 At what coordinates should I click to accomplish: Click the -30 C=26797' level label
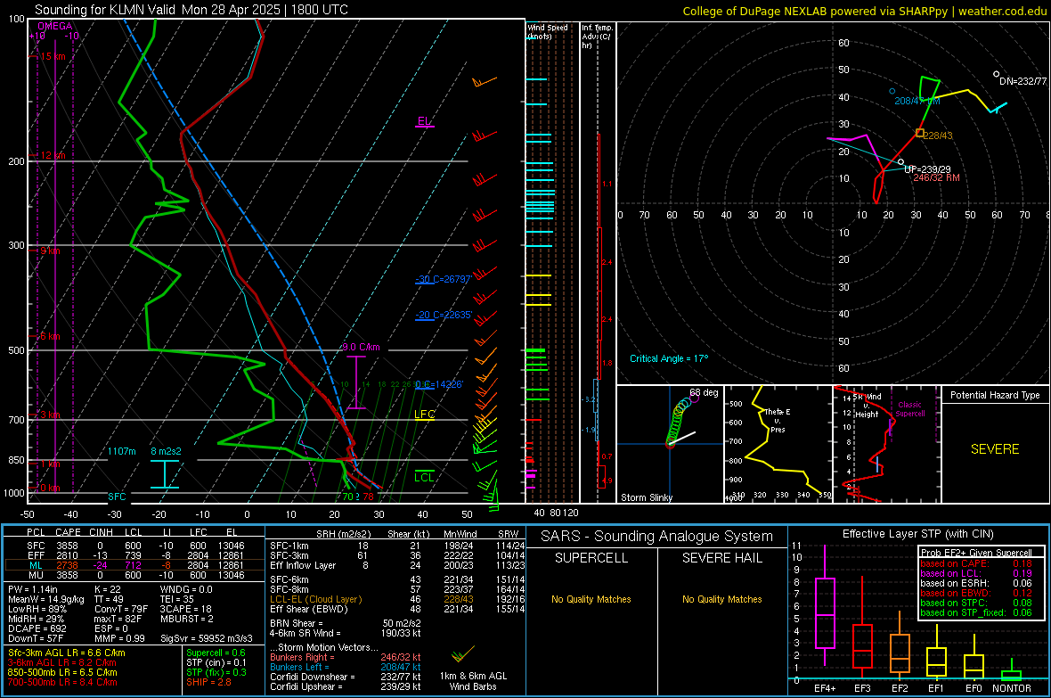coord(444,278)
